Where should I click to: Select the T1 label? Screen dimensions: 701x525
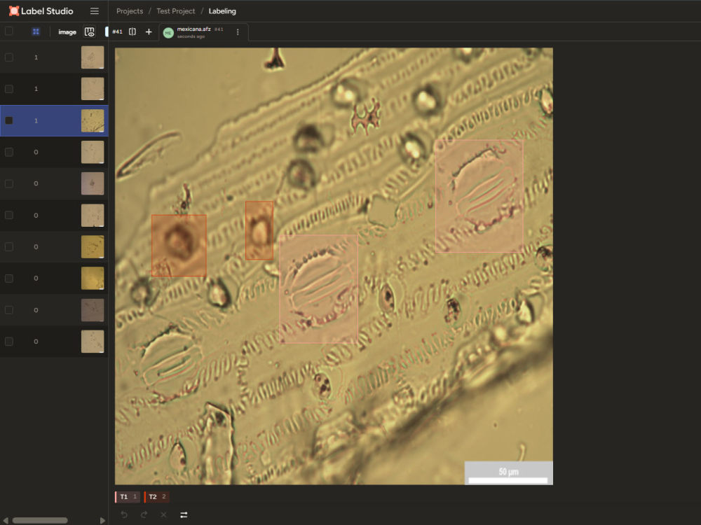coord(128,496)
